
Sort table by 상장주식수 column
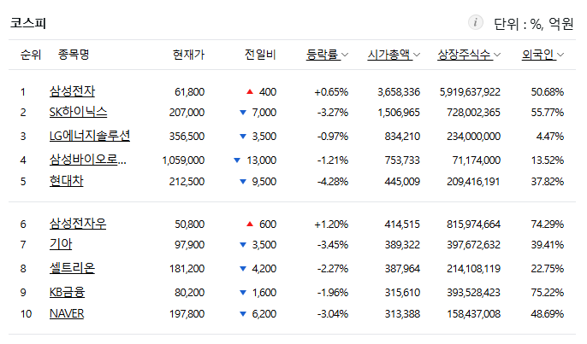[x=469, y=55]
